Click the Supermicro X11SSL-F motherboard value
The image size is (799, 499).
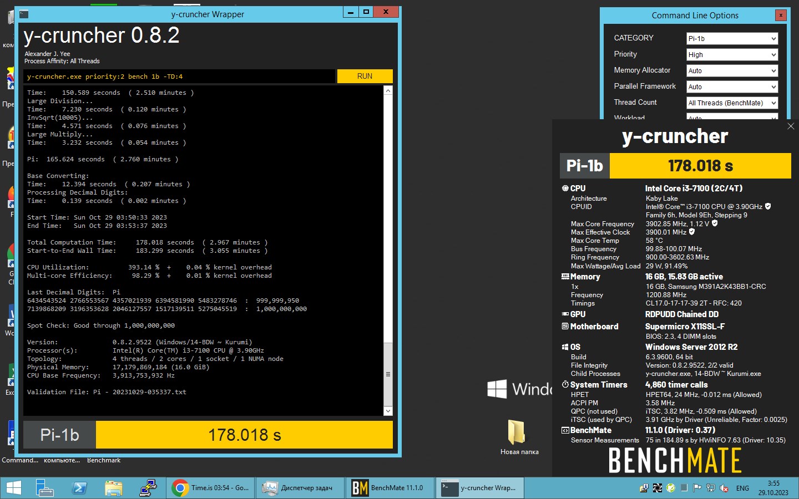point(685,327)
